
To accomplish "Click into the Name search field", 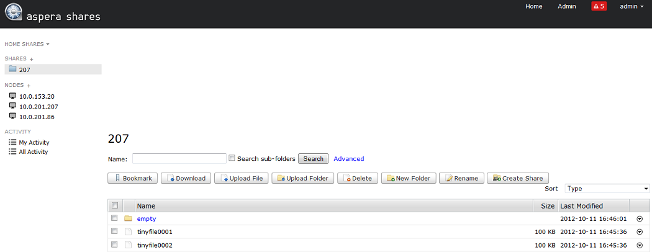I will coord(179,158).
